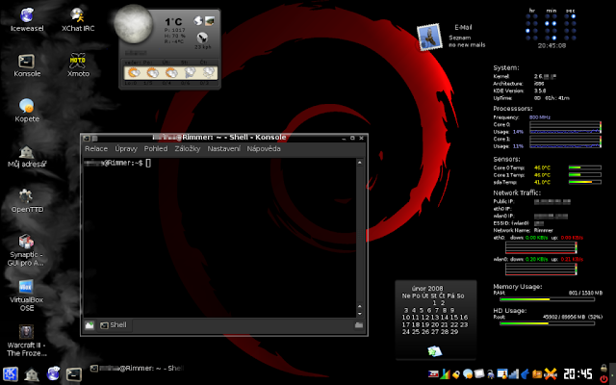616x385 pixels.
Task: Click the RAM usage progress bar
Action: click(547, 299)
